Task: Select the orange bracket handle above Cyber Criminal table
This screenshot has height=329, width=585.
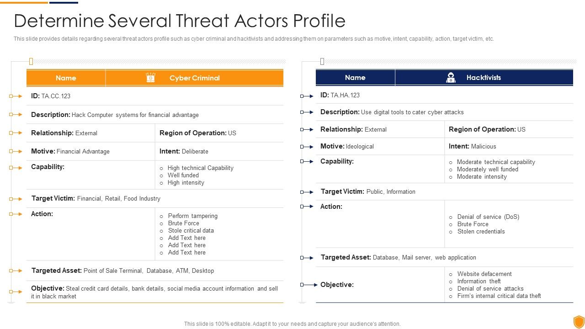Action: [31, 61]
